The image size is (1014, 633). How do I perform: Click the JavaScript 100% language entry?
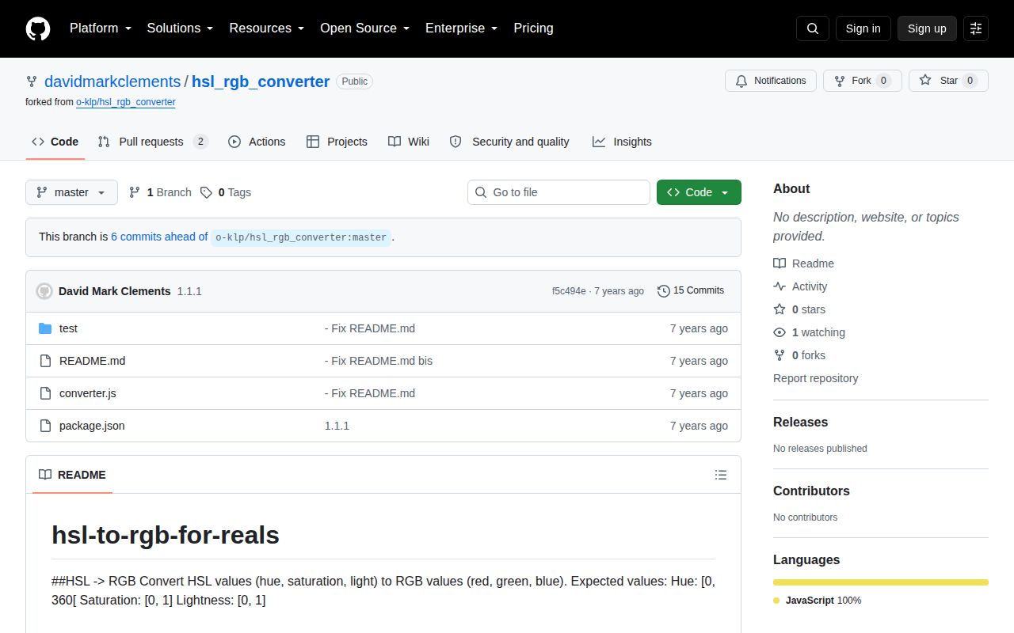click(x=818, y=601)
